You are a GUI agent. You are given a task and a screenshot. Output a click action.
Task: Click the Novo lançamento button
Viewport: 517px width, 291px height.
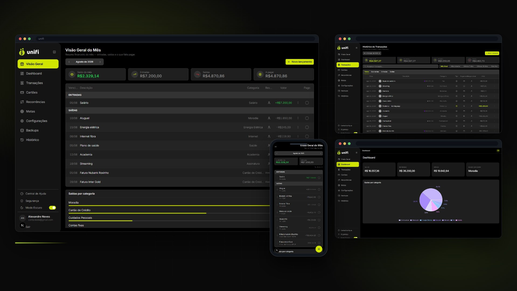pos(300,62)
